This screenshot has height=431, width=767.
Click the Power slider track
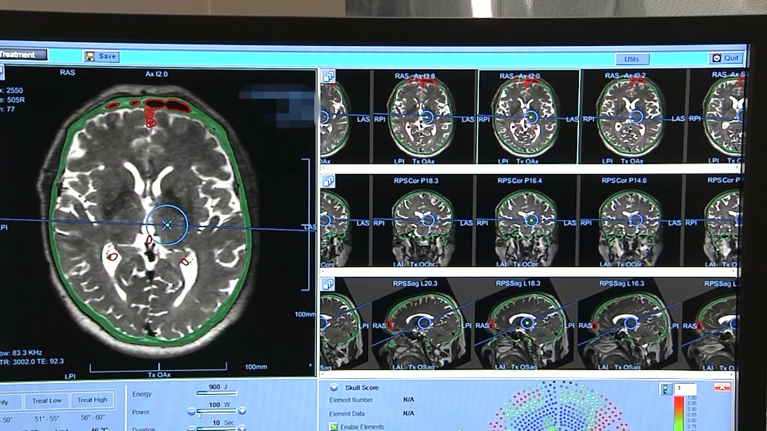click(x=216, y=412)
